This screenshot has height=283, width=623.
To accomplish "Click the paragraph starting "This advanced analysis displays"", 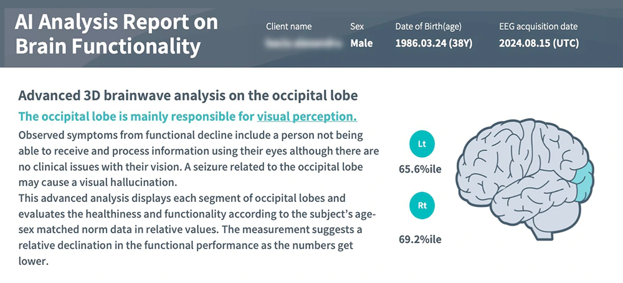I will [198, 230].
